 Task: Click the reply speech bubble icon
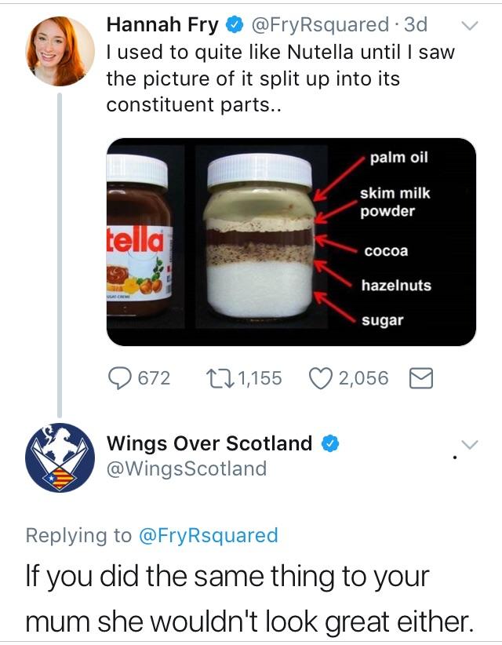coord(120,378)
